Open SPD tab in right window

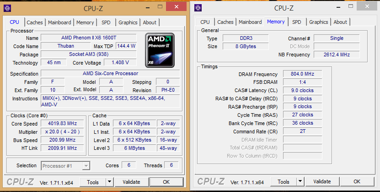pyautogui.click(x=297, y=22)
